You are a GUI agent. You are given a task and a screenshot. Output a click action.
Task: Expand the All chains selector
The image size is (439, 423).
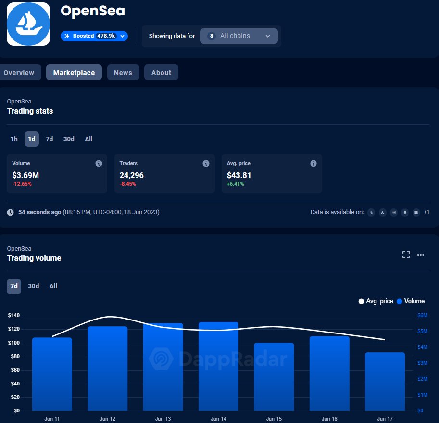click(239, 36)
